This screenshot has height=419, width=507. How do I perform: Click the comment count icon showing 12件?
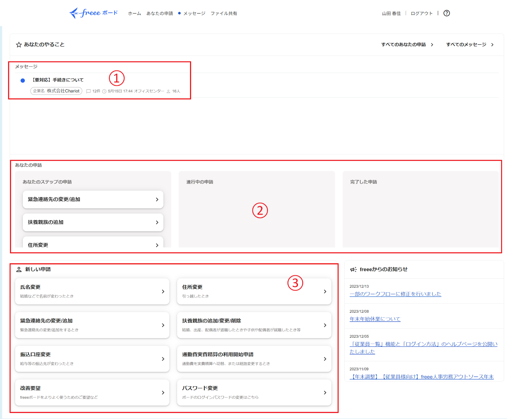pyautogui.click(x=88, y=91)
